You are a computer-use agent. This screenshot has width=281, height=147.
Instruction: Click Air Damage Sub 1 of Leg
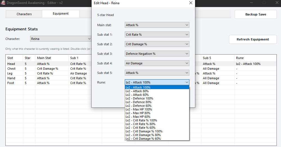[x=78, y=73]
